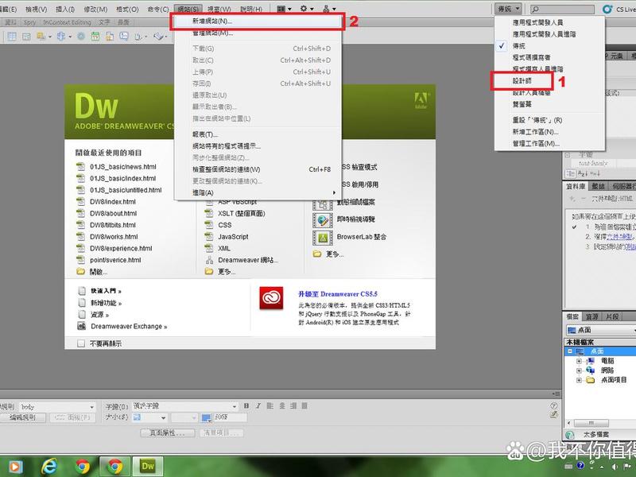Click the Files panel horizontal scrollbar
The width and height of the screenshot is (636, 477).
click(591, 423)
